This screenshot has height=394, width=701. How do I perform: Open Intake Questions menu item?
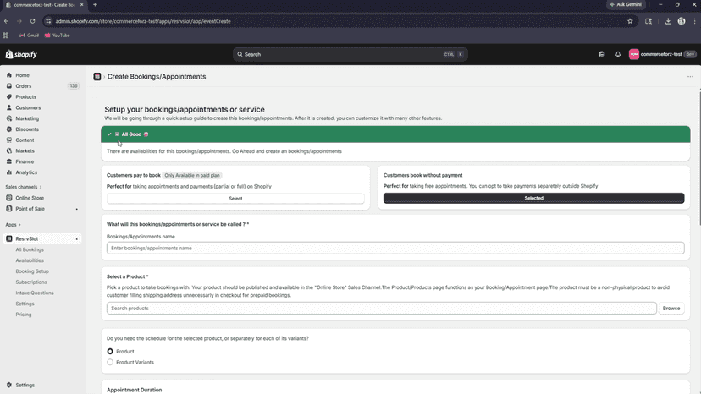[x=35, y=293]
